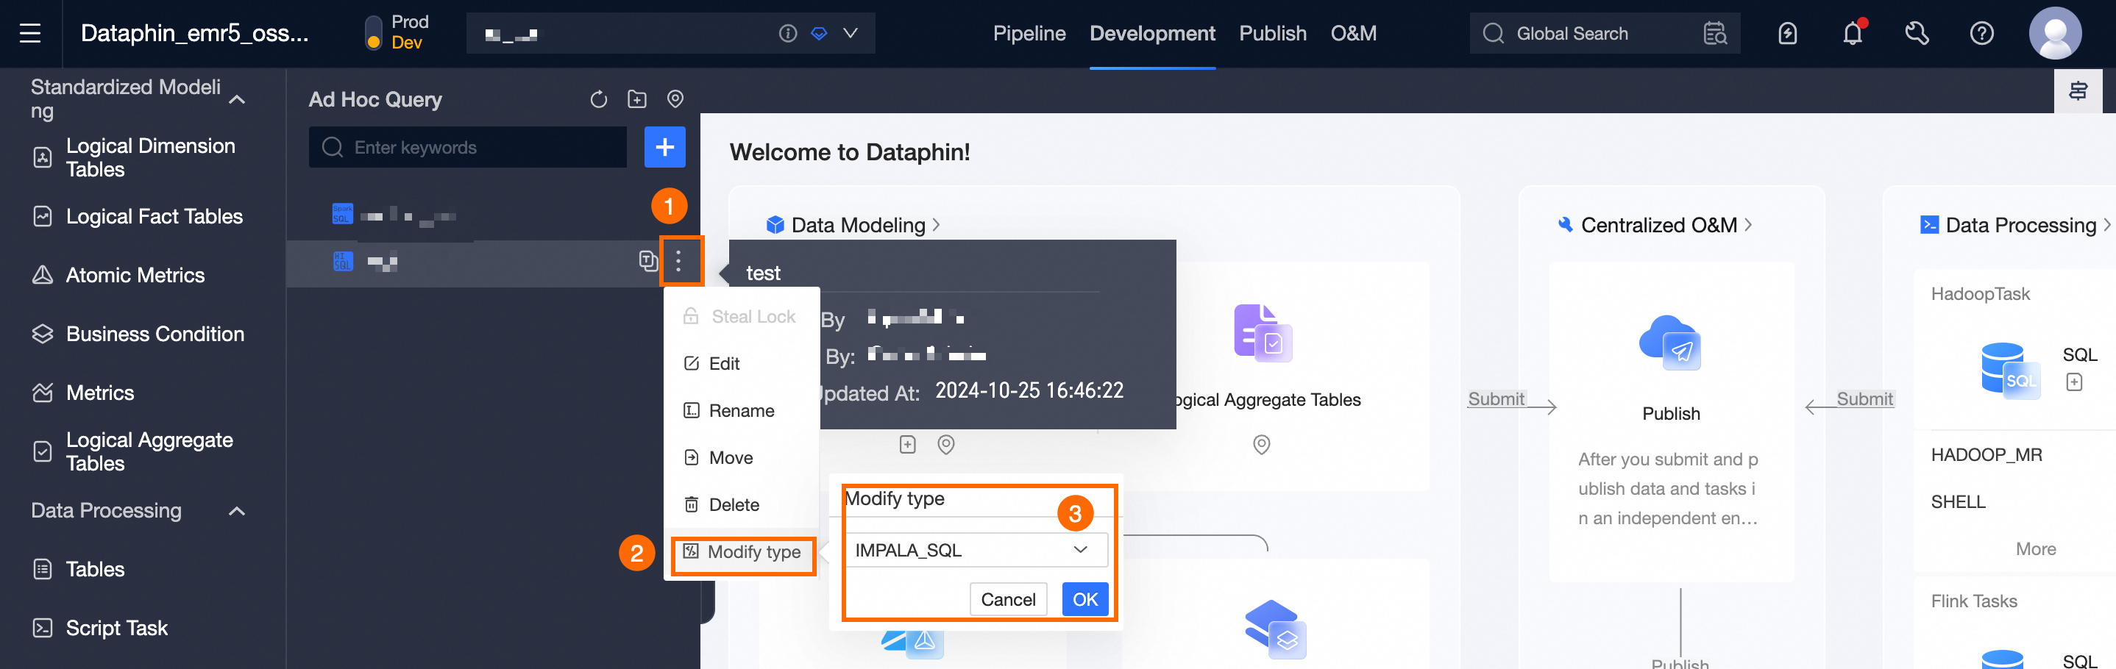Image resolution: width=2116 pixels, height=669 pixels.
Task: Click the project info icon
Action: [x=788, y=33]
